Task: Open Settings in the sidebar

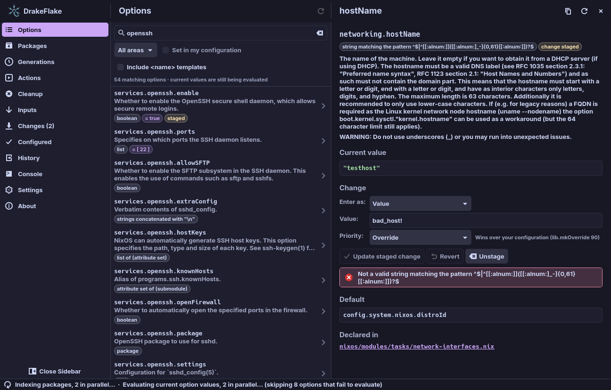Action: coord(55,190)
